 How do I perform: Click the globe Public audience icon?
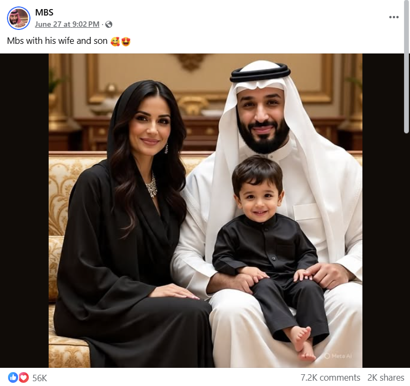pos(109,24)
